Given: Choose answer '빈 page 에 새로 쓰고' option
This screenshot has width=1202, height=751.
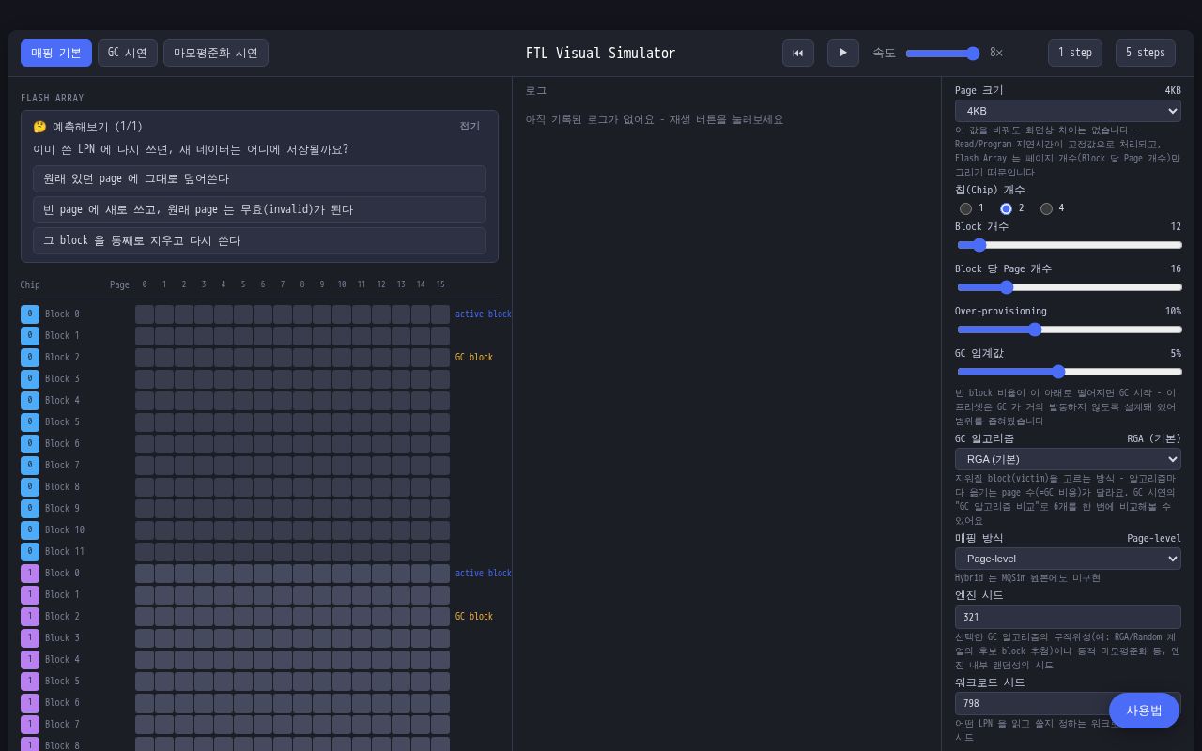Looking at the screenshot, I should pos(259,209).
